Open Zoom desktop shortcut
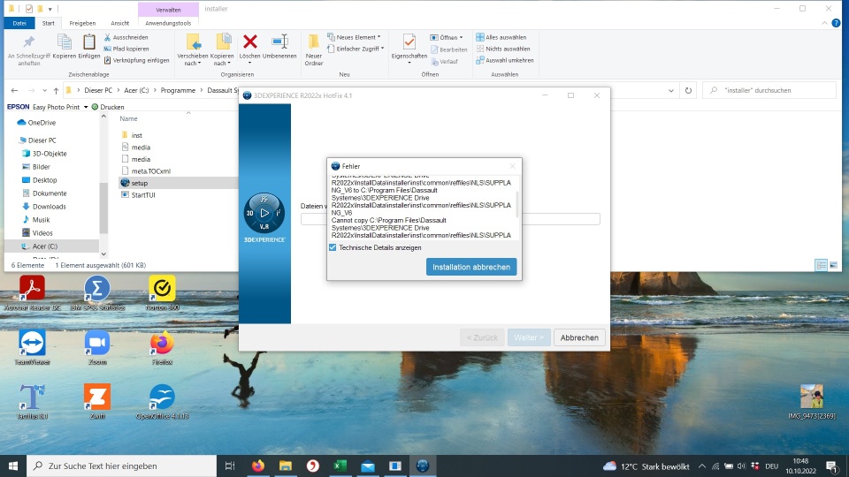This screenshot has height=477, width=849. (97, 348)
